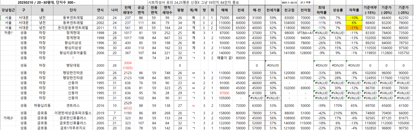The height and width of the screenshot is (130, 414).
Task: Click the red '?' cell in 단지 column
Action: [73, 58]
